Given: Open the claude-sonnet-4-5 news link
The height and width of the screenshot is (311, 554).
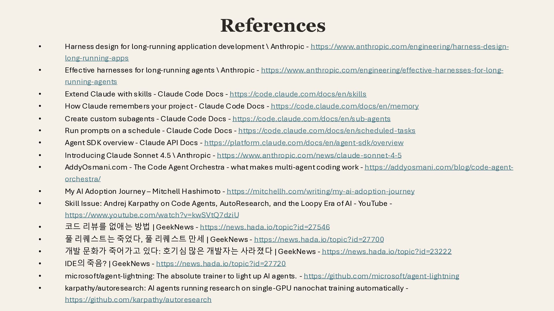Looking at the screenshot, I should (309, 155).
